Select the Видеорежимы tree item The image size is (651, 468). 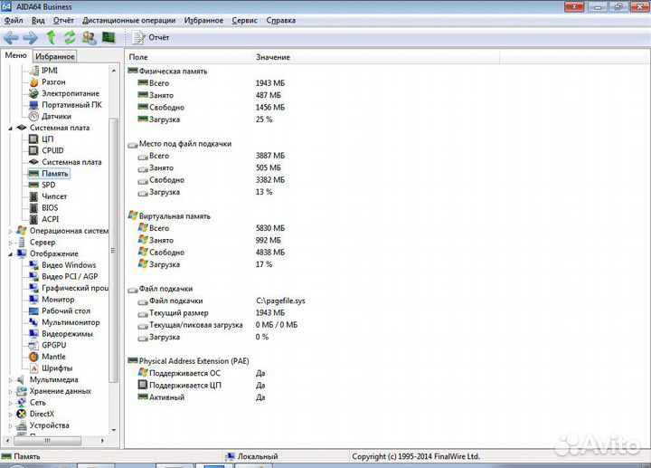pyautogui.click(x=67, y=333)
